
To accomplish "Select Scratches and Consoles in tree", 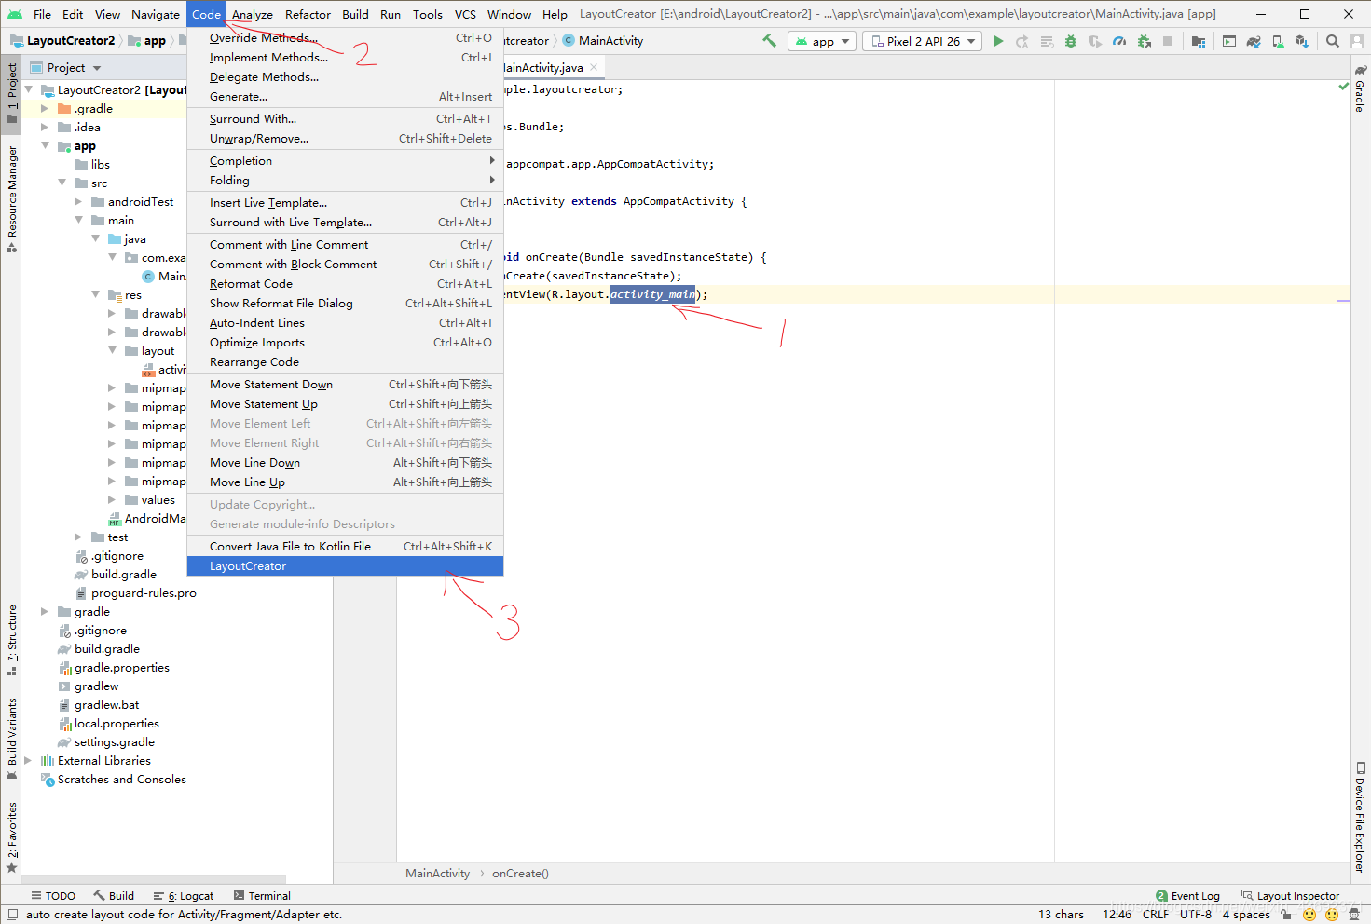I will point(122,780).
